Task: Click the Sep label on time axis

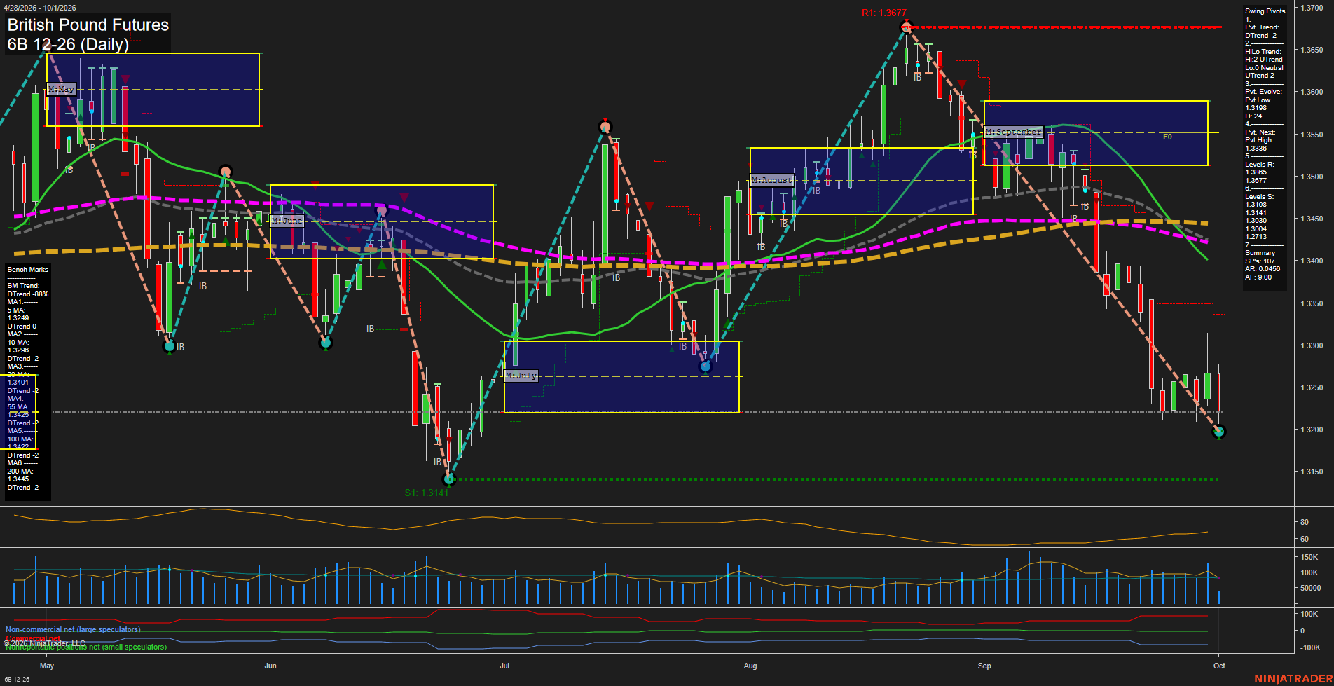Action: pyautogui.click(x=984, y=666)
